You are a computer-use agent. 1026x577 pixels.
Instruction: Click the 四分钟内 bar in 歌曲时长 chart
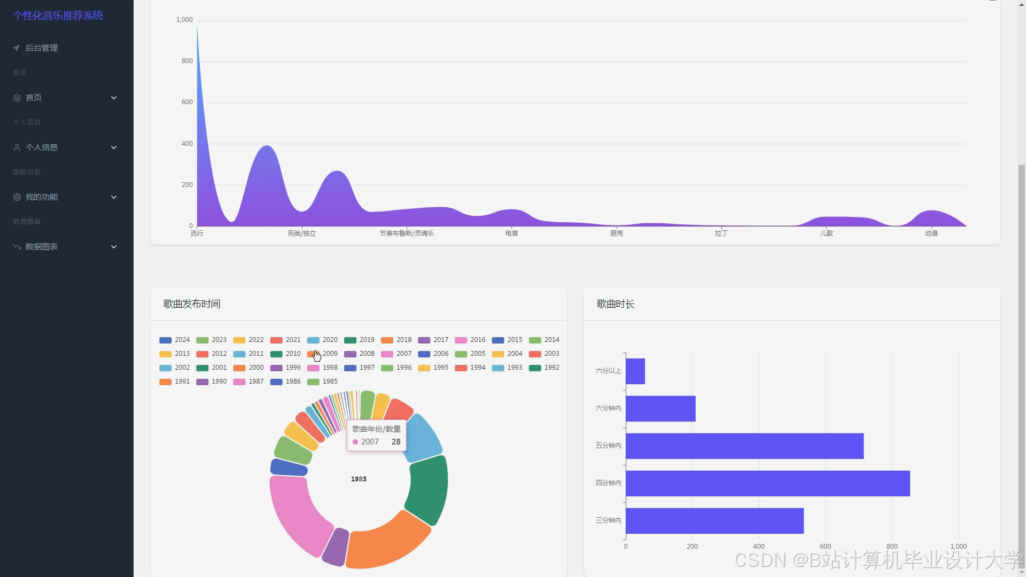767,483
